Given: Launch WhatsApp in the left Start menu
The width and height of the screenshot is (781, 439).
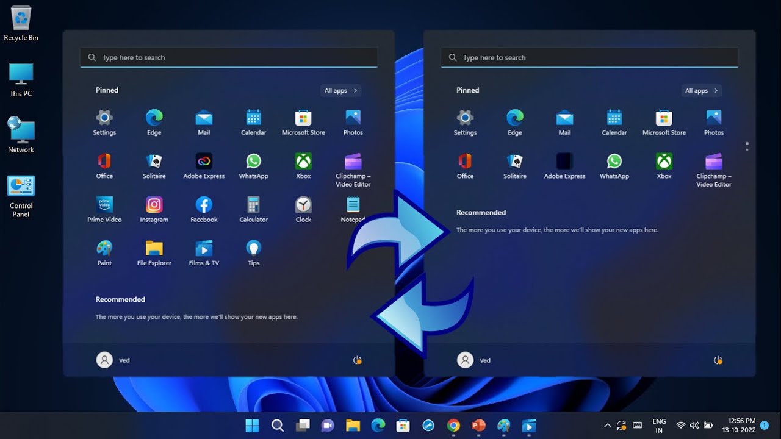Looking at the screenshot, I should coord(253,166).
